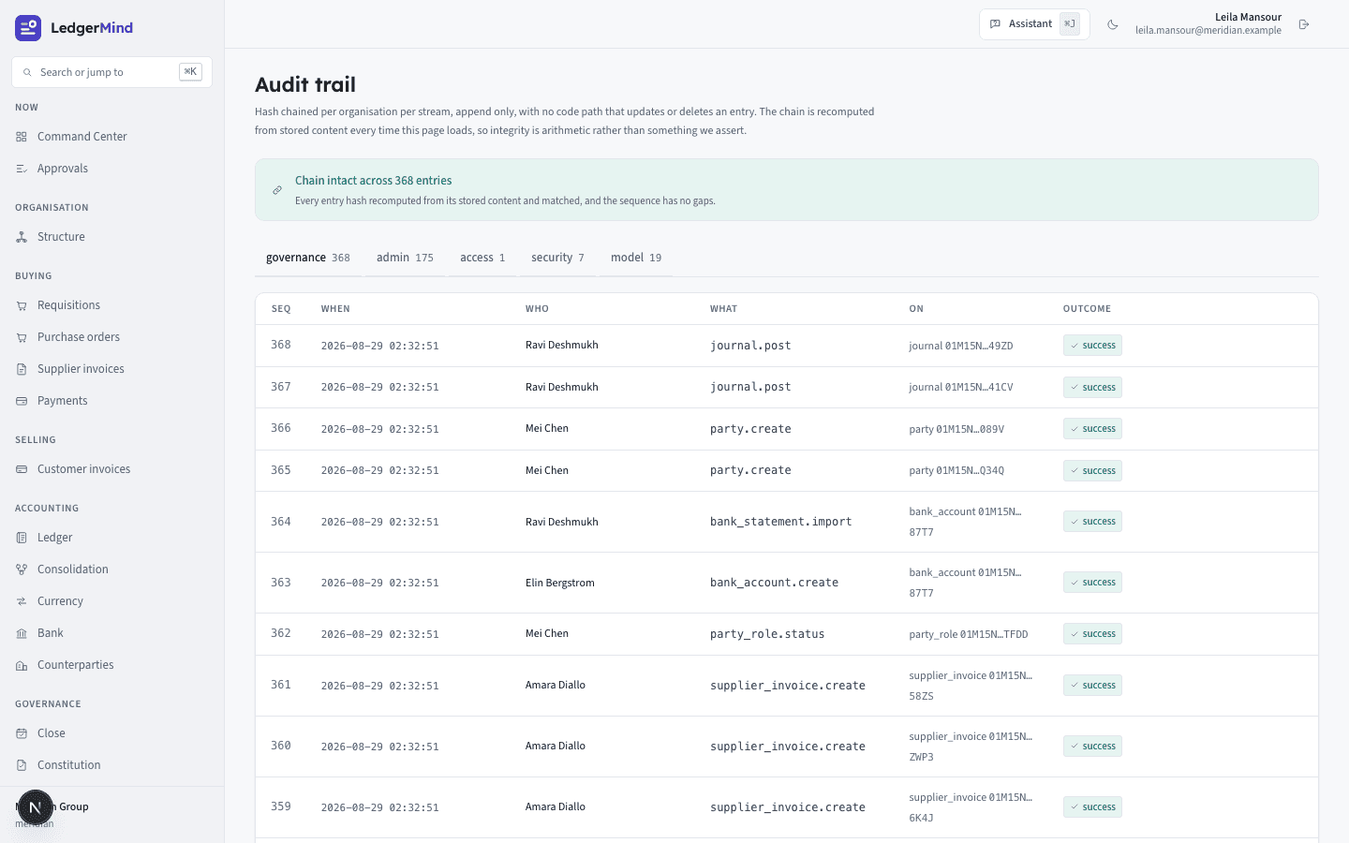Click the chain link icon in banner
This screenshot has width=1349, height=843.
(x=277, y=190)
